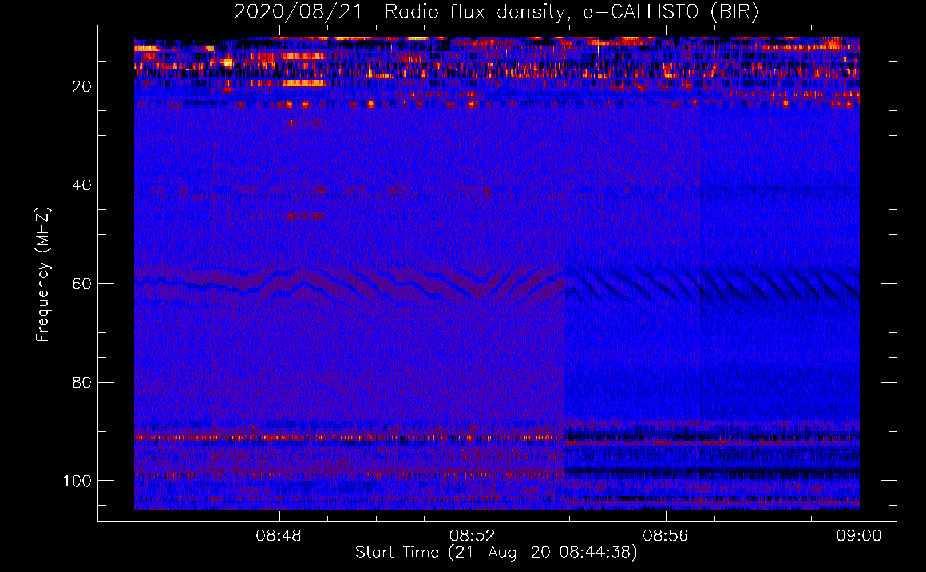926x572 pixels.
Task: Click the 08:56 time tick label
Action: coord(666,536)
